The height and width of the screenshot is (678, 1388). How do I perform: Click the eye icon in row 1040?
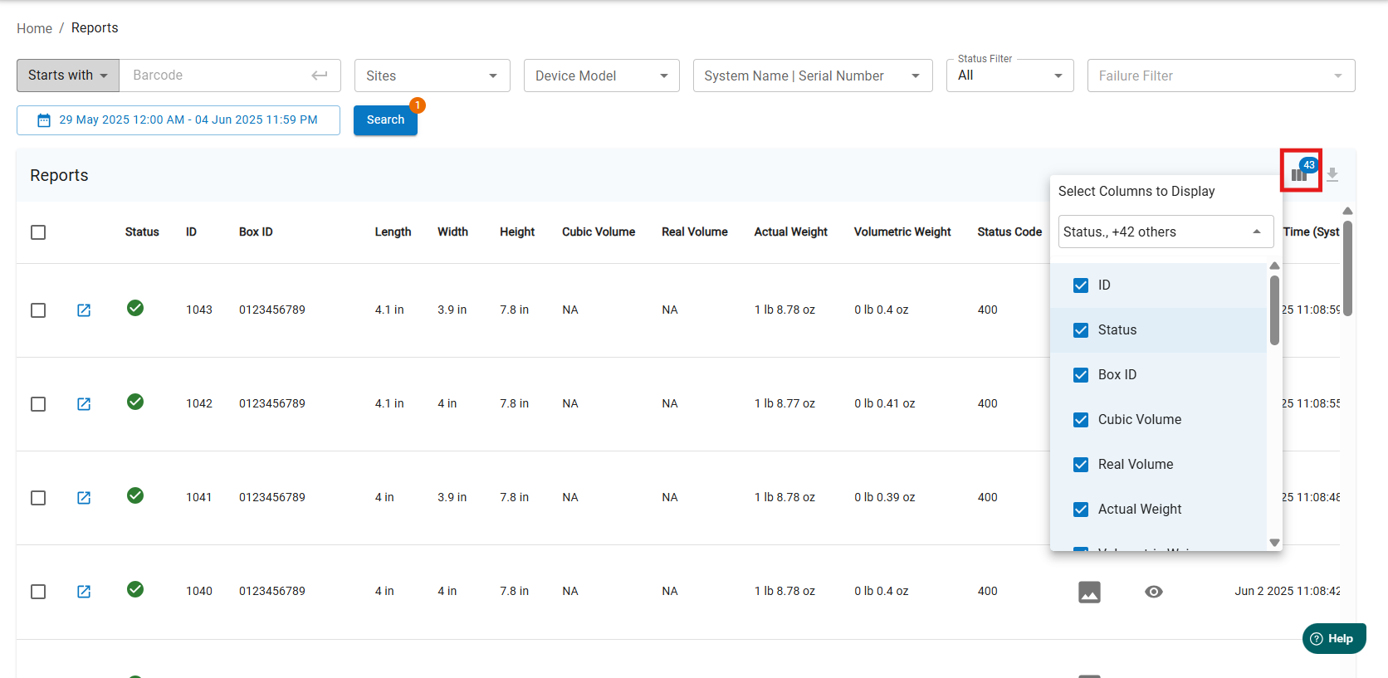(1153, 592)
